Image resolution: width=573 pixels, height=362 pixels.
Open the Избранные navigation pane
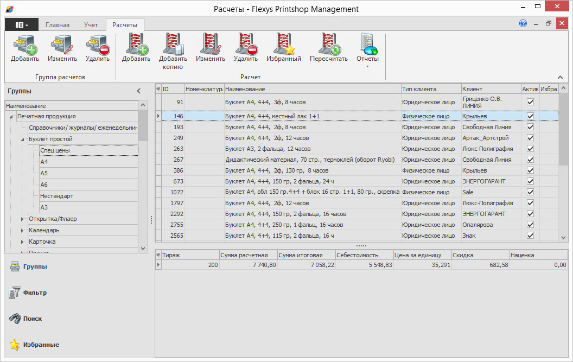coord(41,345)
